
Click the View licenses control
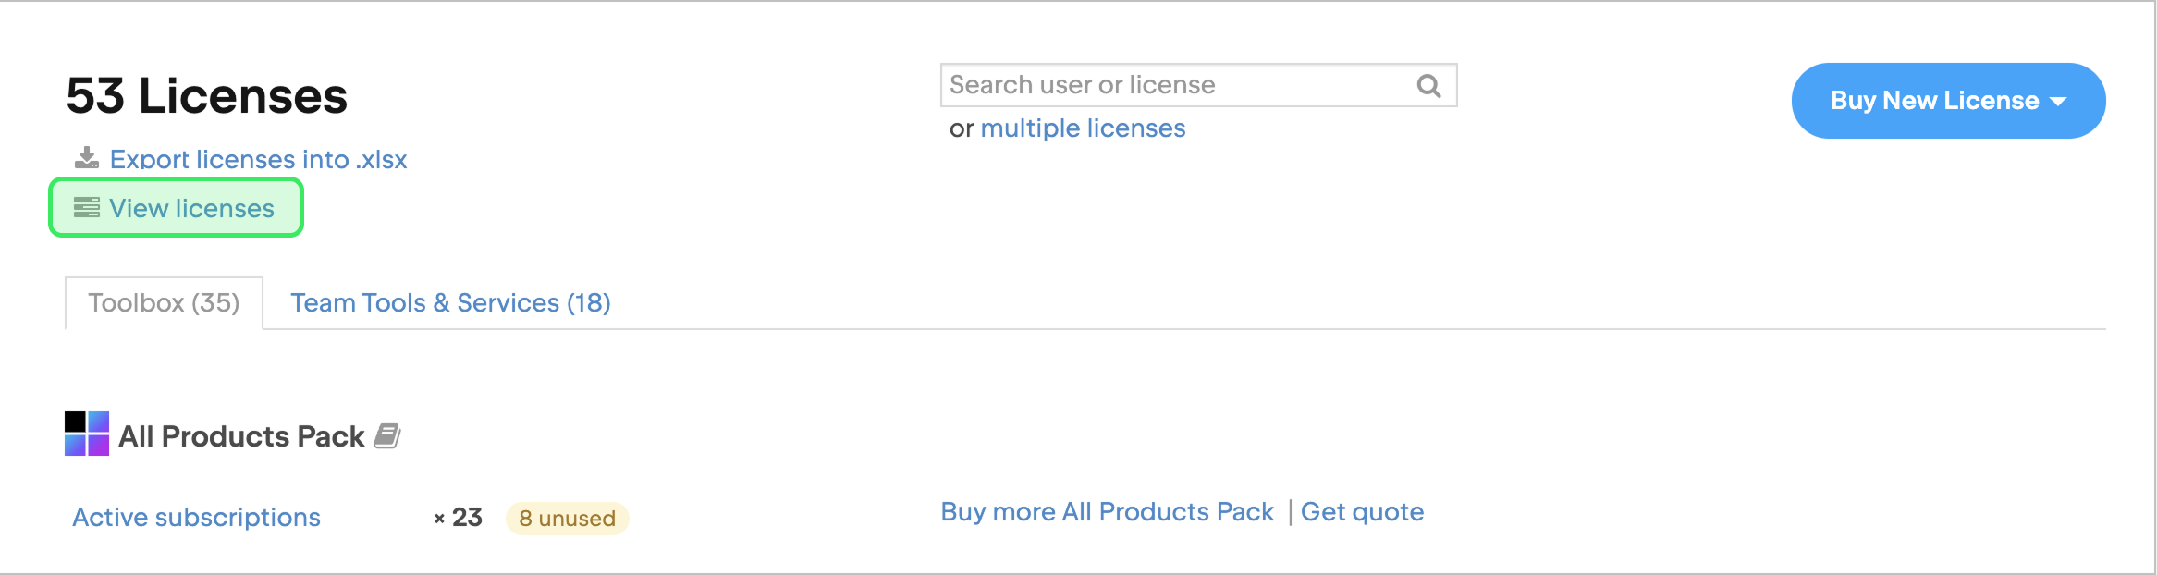click(190, 207)
